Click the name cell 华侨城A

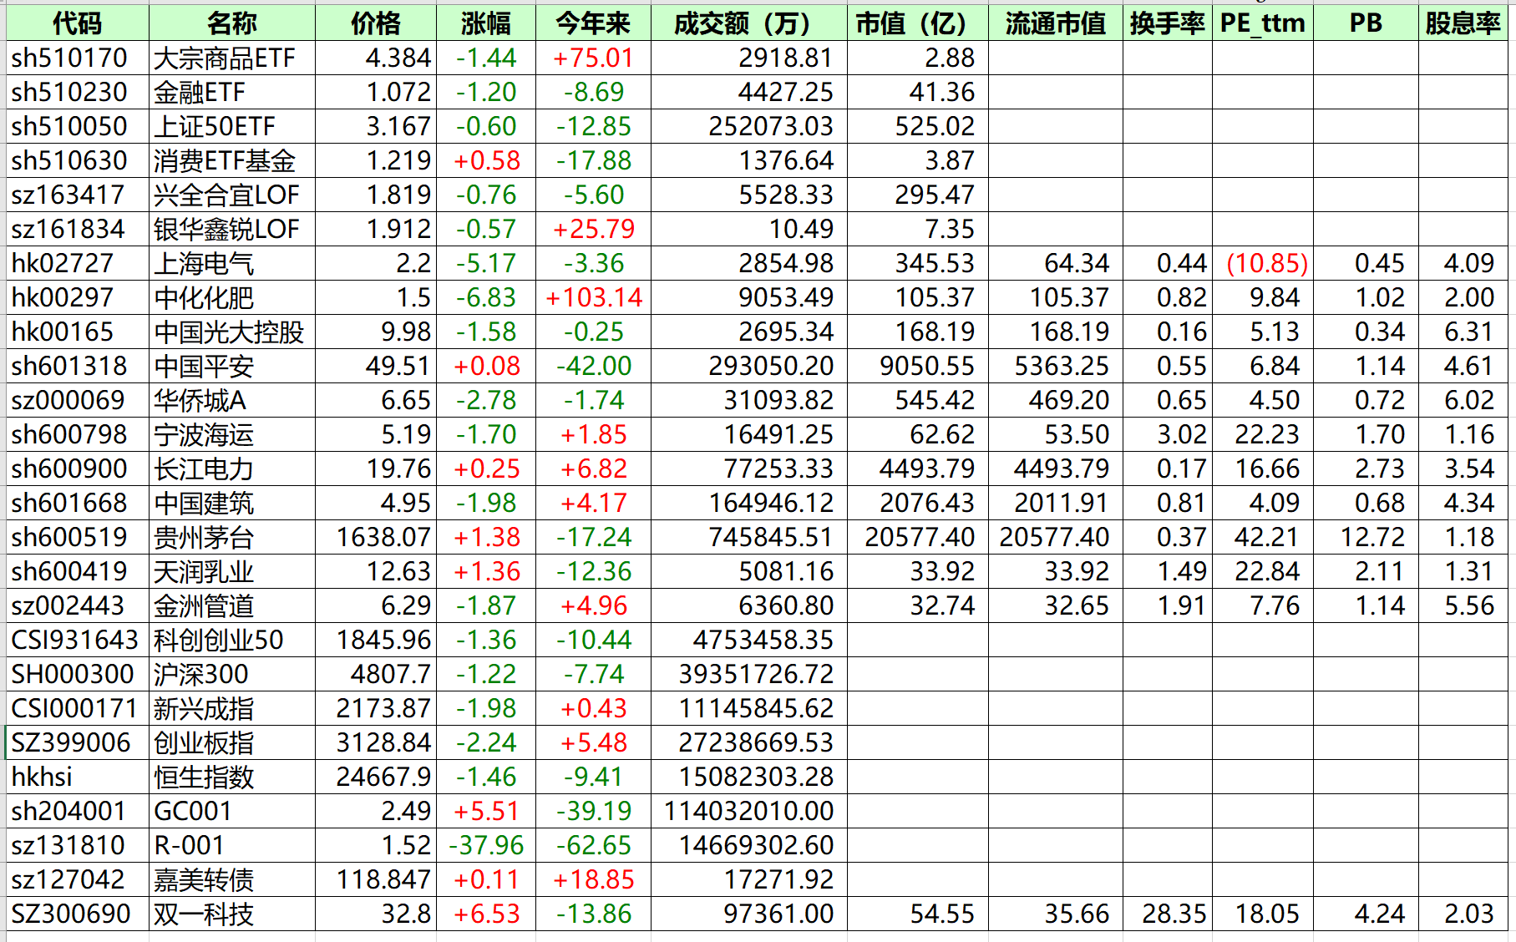pos(232,400)
